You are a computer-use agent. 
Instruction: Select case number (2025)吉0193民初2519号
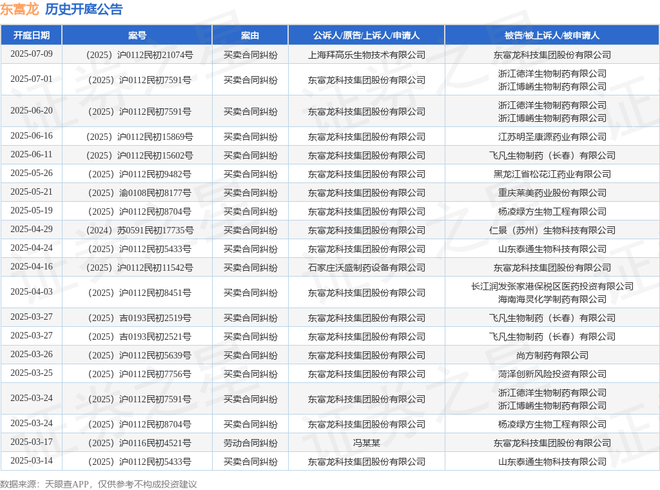pos(140,318)
